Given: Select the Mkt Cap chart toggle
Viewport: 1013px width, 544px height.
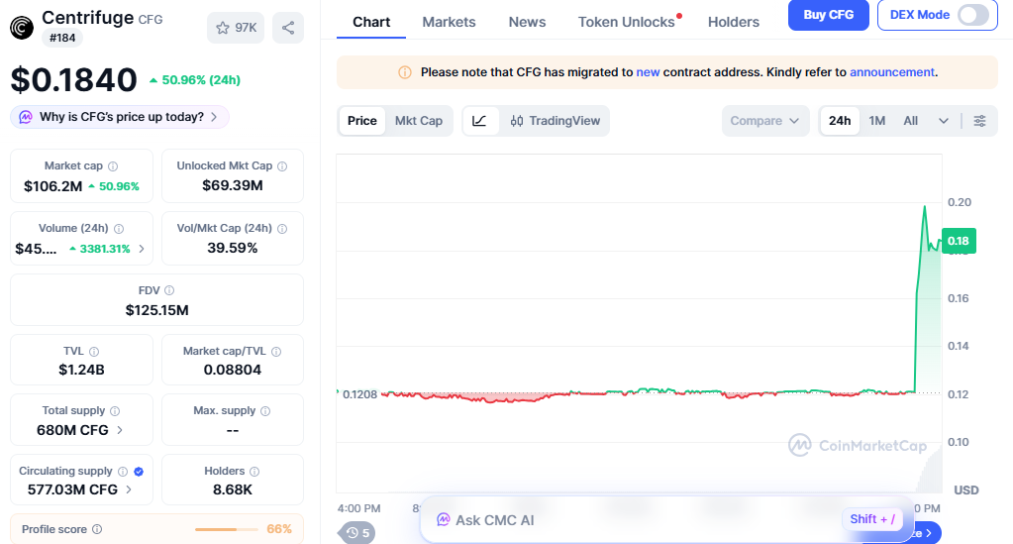Looking at the screenshot, I should click(419, 121).
